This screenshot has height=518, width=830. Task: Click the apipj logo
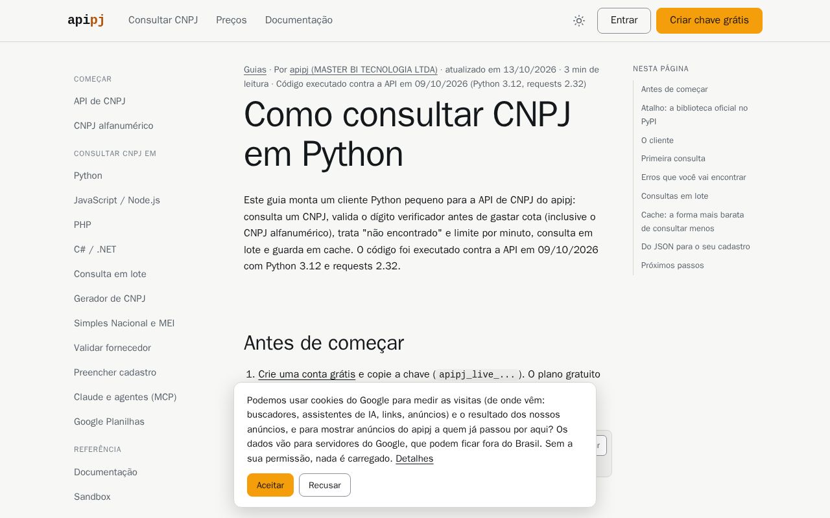pyautogui.click(x=86, y=20)
